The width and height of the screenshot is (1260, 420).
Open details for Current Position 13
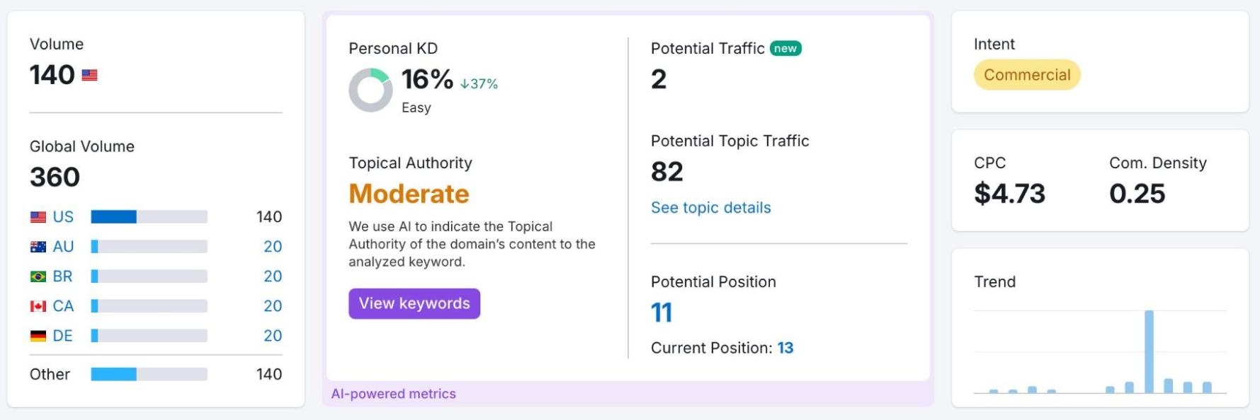(785, 347)
